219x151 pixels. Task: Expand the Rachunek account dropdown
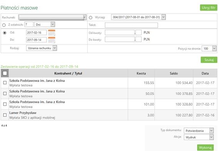click(x=52, y=17)
